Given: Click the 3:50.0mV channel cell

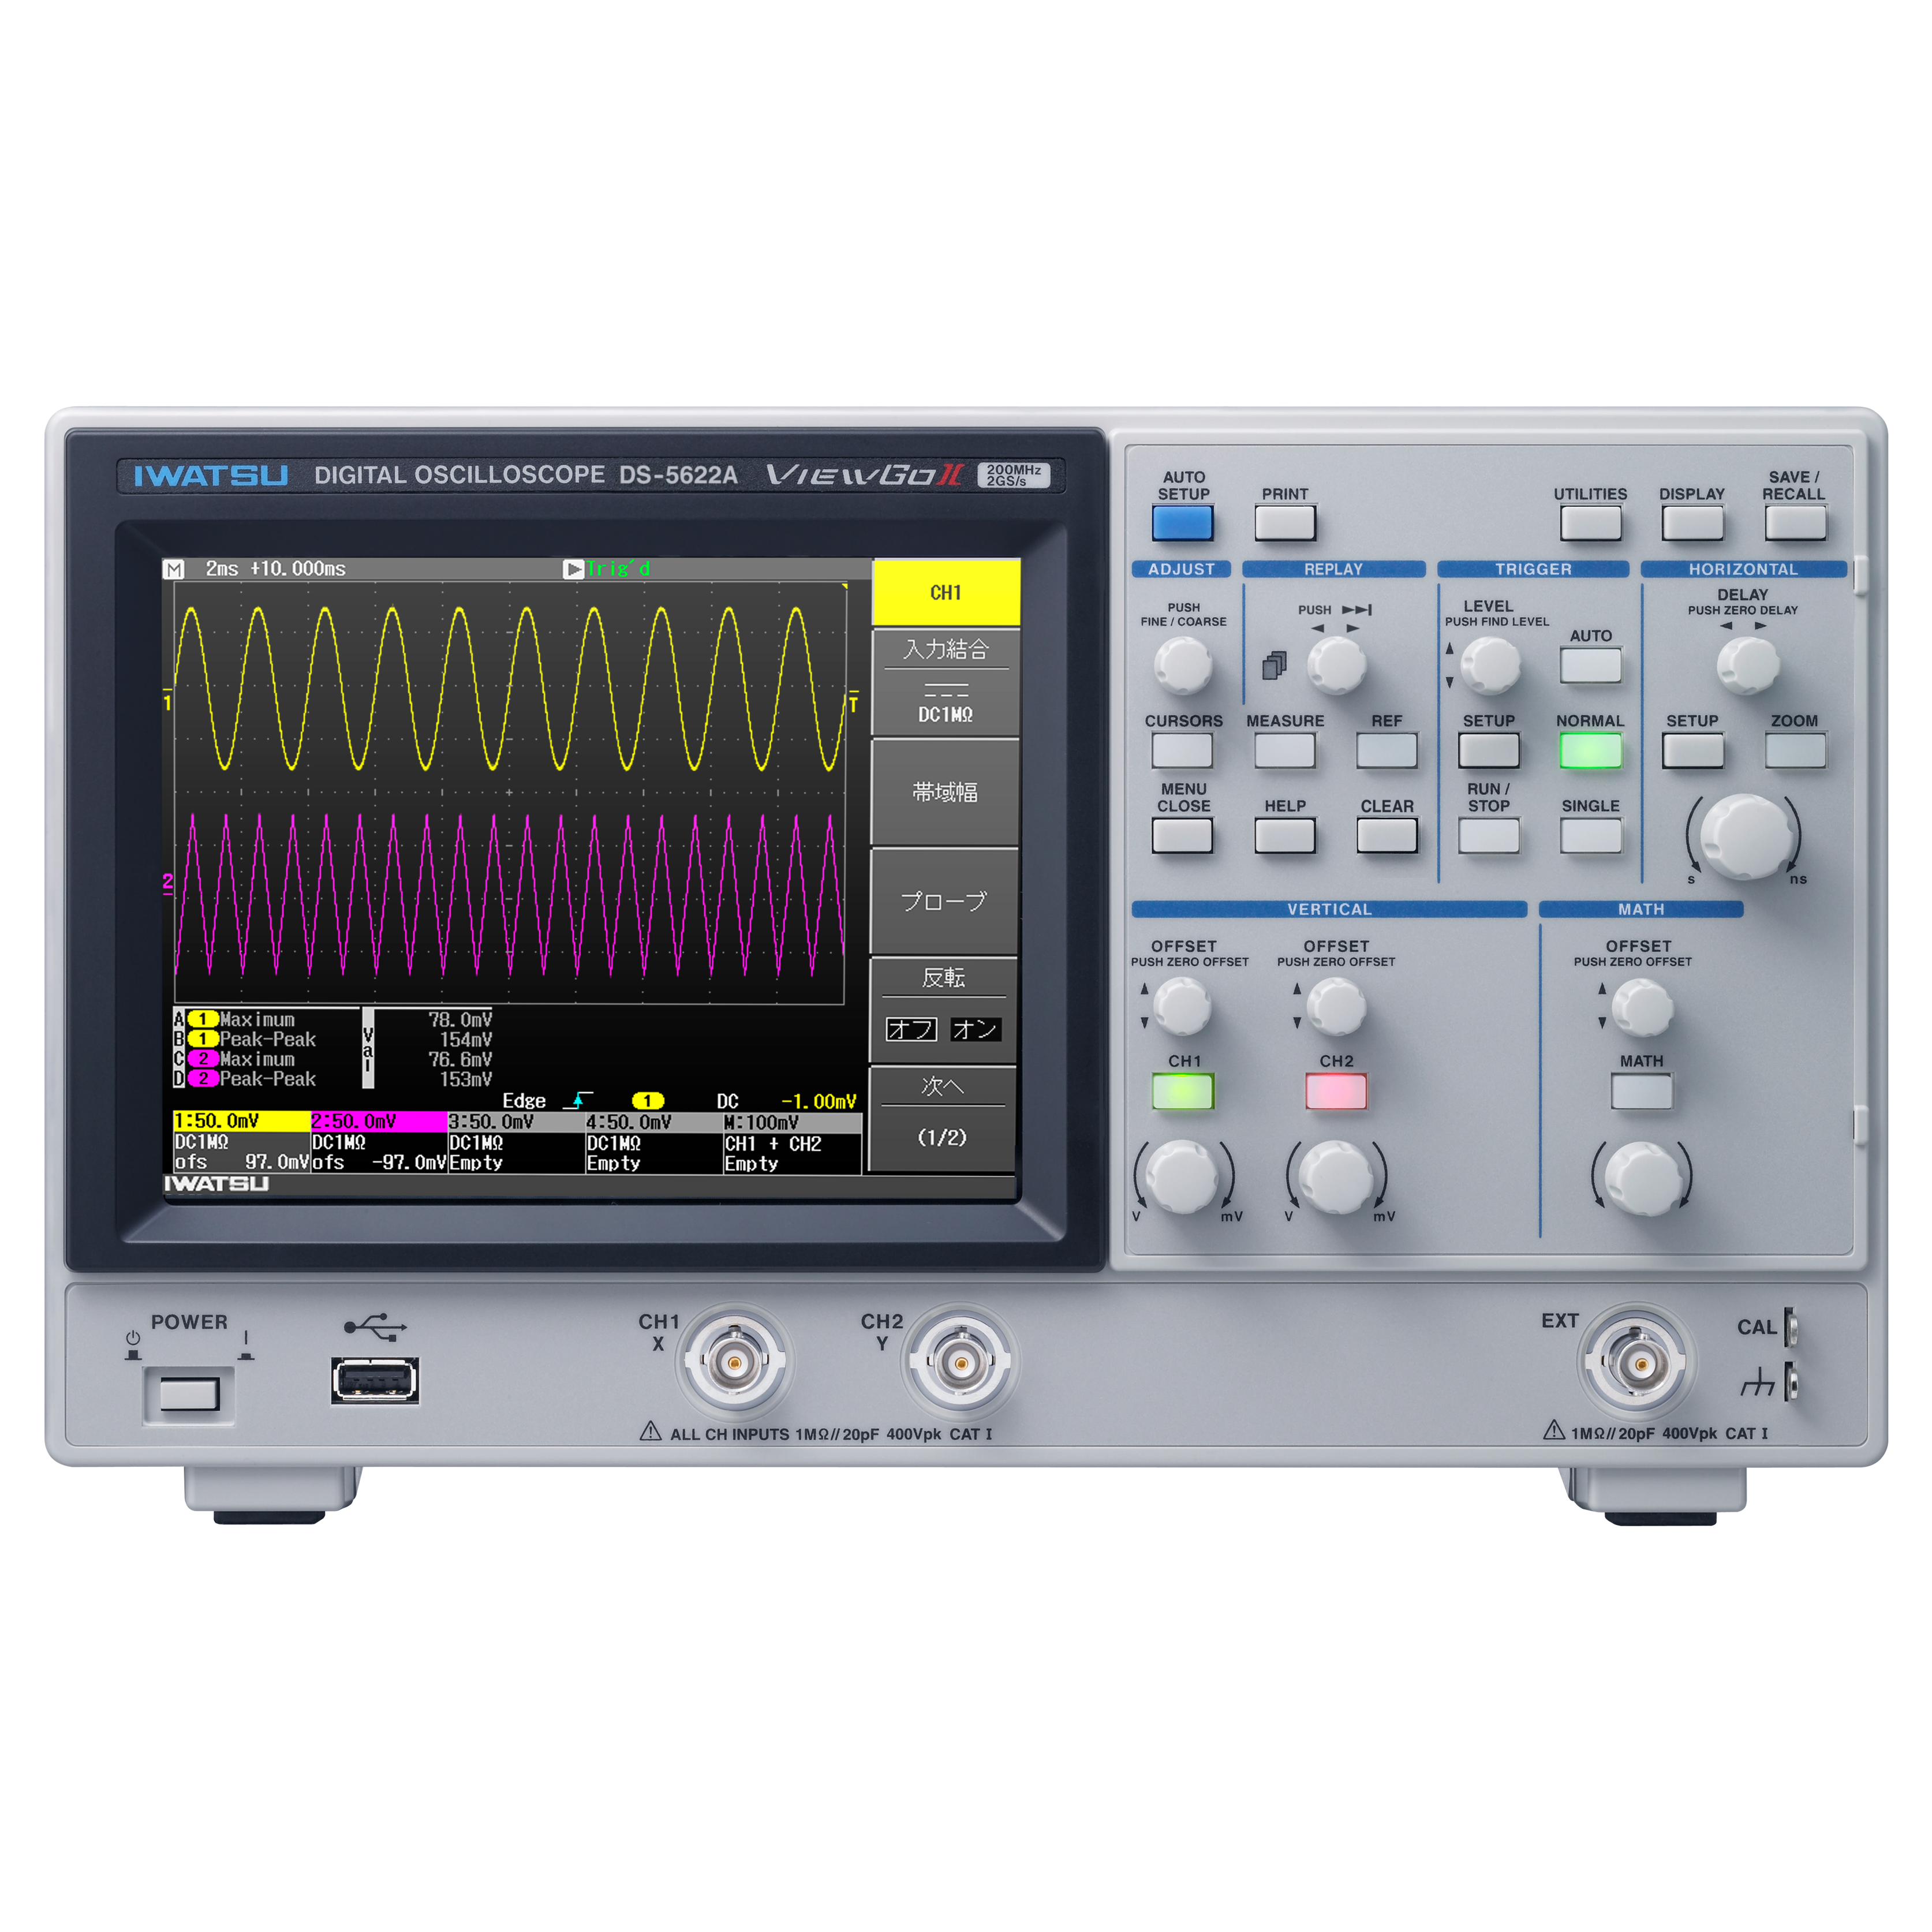Looking at the screenshot, I should 516,1122.
